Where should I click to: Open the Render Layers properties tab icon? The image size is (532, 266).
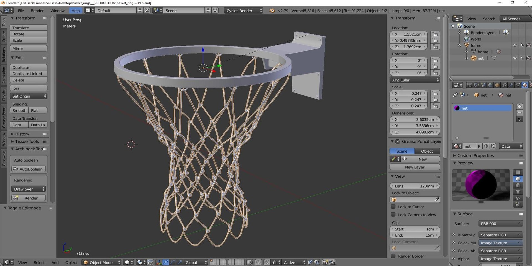click(476, 85)
